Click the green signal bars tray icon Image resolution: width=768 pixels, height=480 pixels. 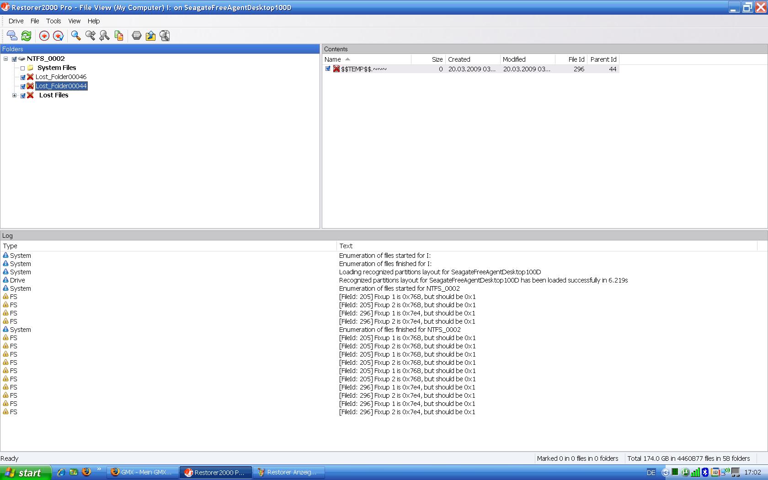point(695,472)
